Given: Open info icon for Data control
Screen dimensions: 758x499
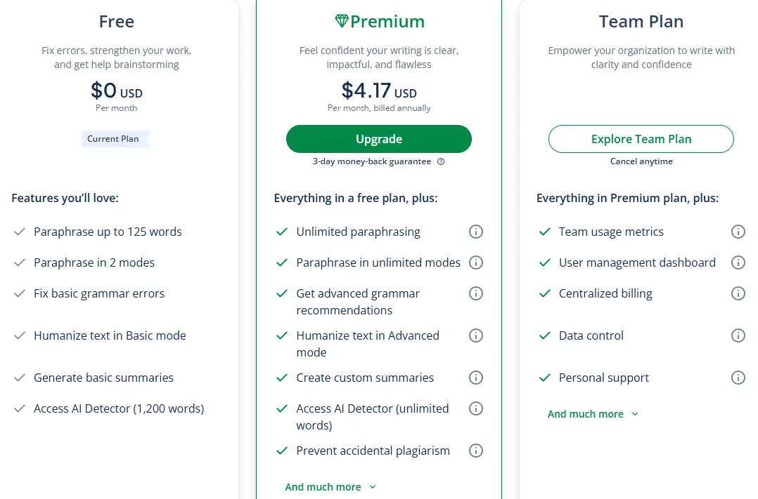Looking at the screenshot, I should (738, 335).
